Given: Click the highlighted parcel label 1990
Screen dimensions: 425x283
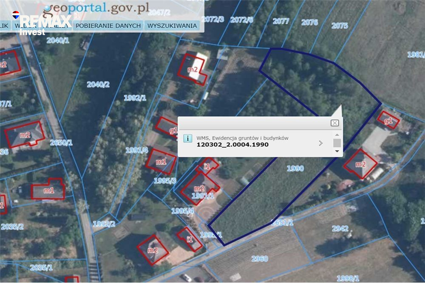Looking at the screenshot, I should pyautogui.click(x=295, y=168).
